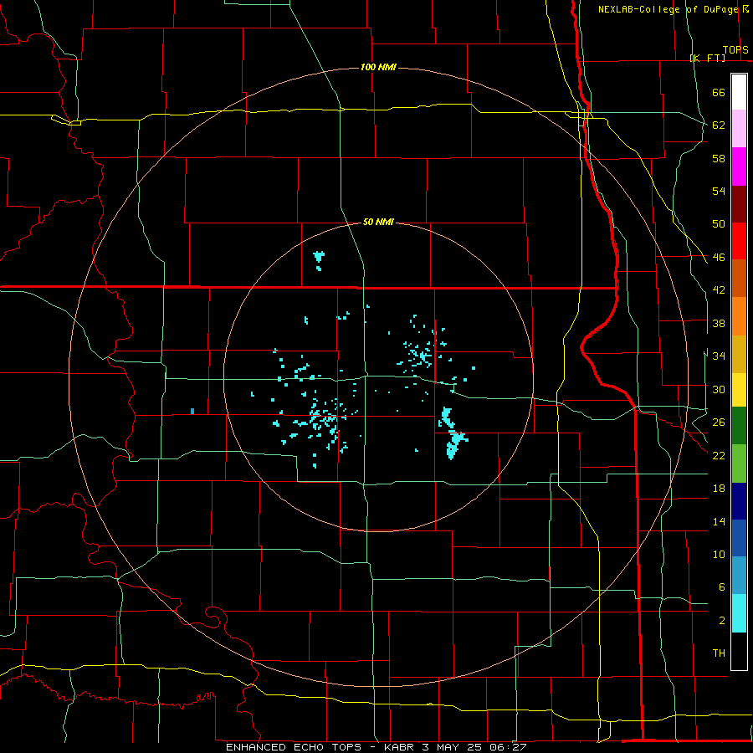This screenshot has height=753, width=753.
Task: Click the lone darker-blue echo pixel west of the rings
Action: (x=192, y=411)
